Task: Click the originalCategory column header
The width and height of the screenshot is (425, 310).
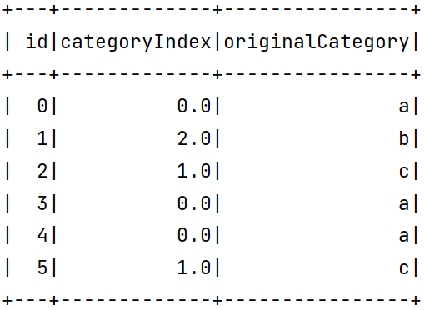Action: click(x=317, y=42)
